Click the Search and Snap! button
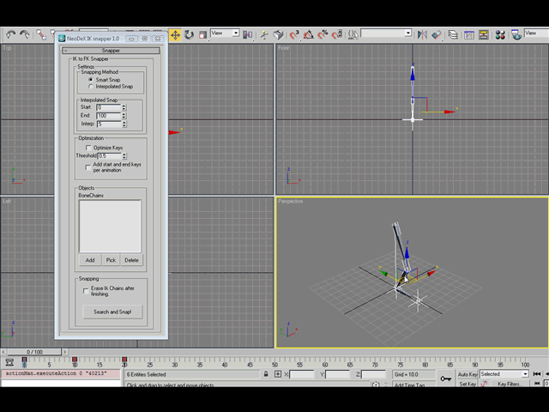Screen dimensions: 549x412 click(x=112, y=312)
